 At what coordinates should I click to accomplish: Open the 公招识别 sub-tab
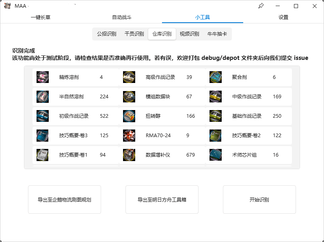(x=107, y=34)
